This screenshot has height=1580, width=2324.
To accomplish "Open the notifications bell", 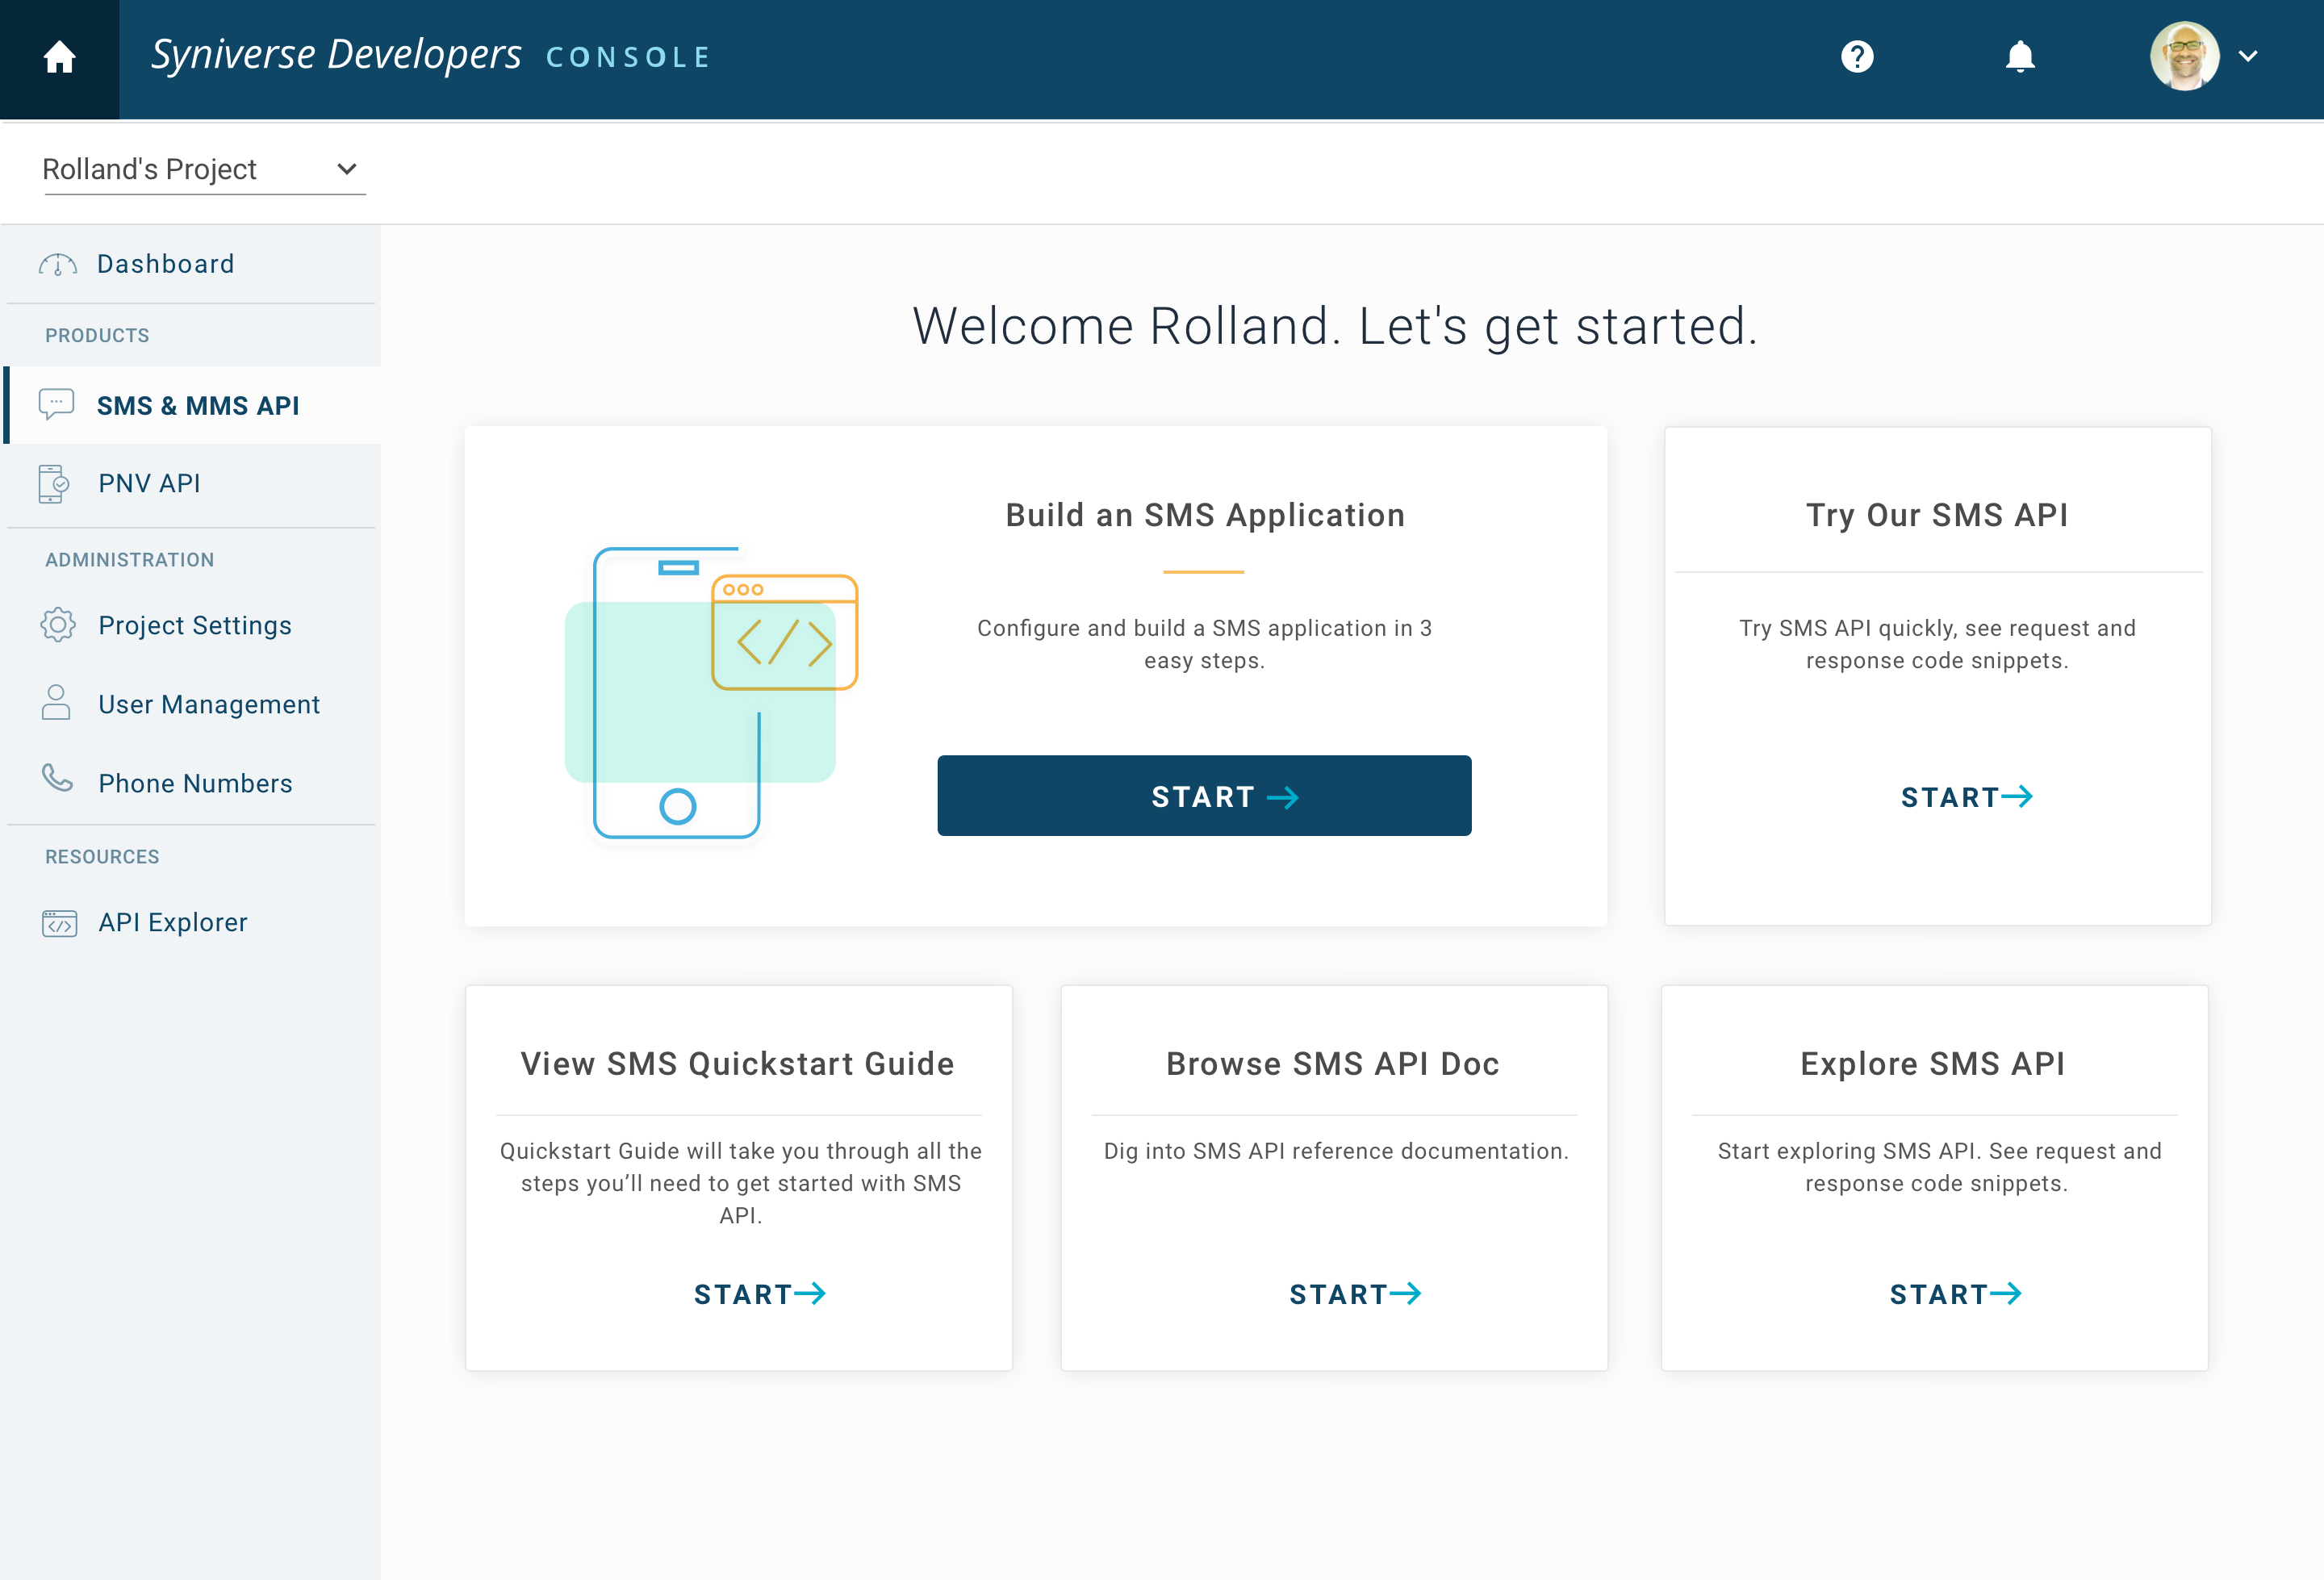I will point(2020,57).
